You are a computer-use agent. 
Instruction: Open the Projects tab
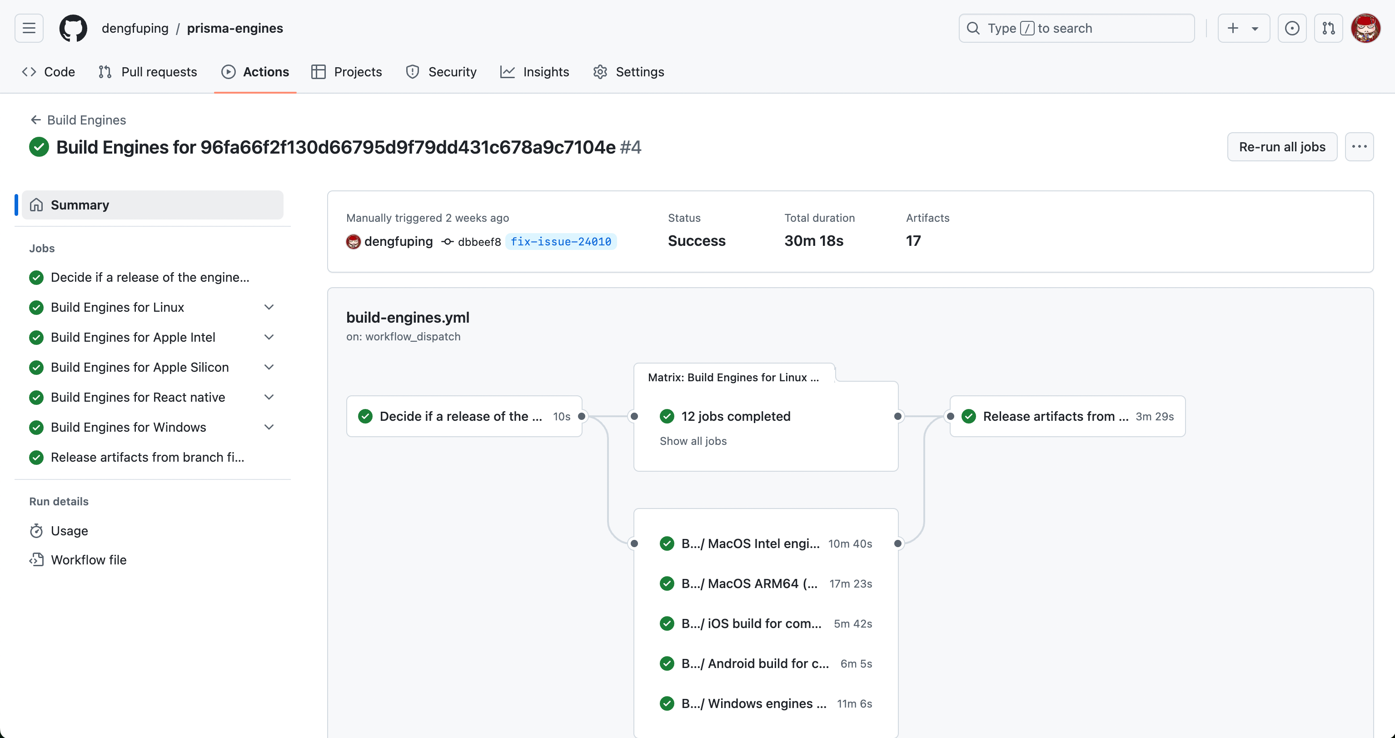[x=347, y=72]
